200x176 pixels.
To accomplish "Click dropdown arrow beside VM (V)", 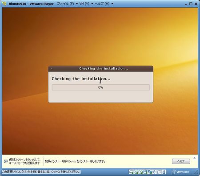I will tap(92, 4).
